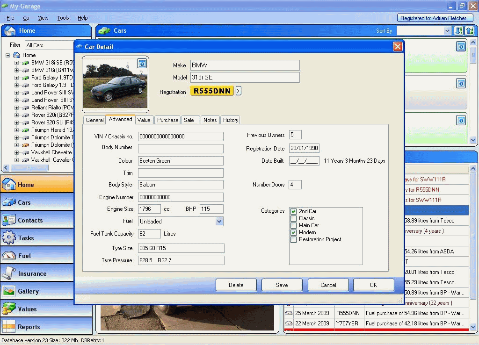Click fuel icon for 22 March 2009 row

(x=289, y=323)
